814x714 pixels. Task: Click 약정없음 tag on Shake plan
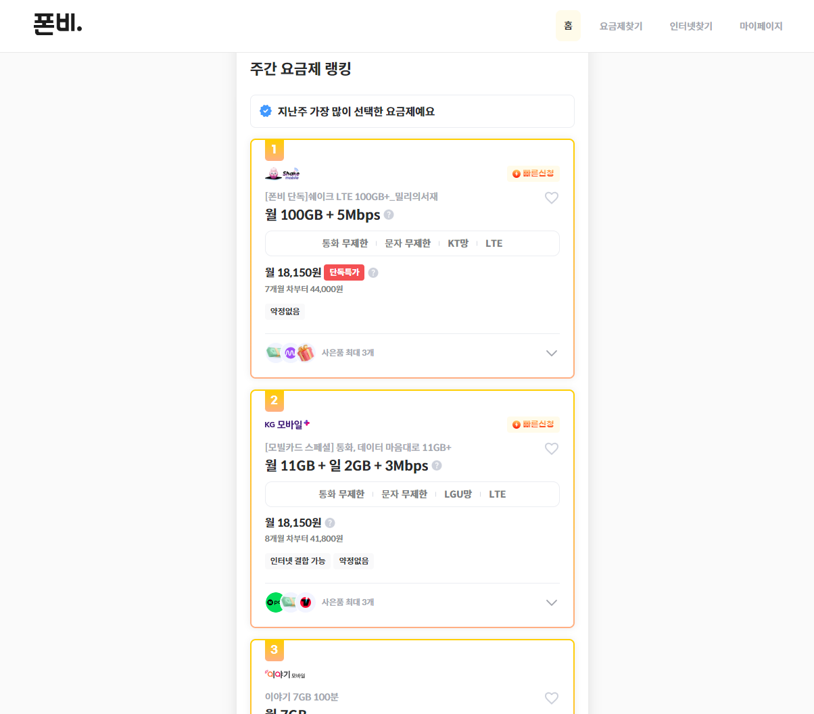[x=285, y=311]
